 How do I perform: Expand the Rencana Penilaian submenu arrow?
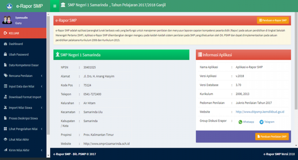pyautogui.click(x=42, y=76)
